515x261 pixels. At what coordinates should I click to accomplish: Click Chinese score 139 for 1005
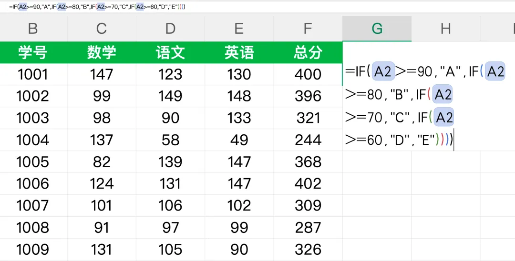pyautogui.click(x=170, y=161)
